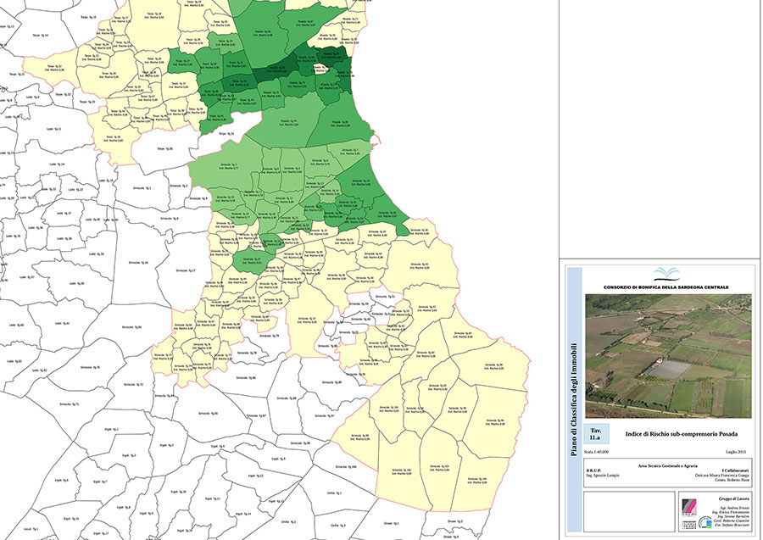Click the 'Onifai fg.1' parcel label
Screen dimensions: 763x540
click(334, 493)
